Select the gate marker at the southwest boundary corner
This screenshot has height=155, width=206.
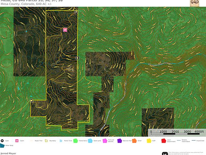click(32, 101)
